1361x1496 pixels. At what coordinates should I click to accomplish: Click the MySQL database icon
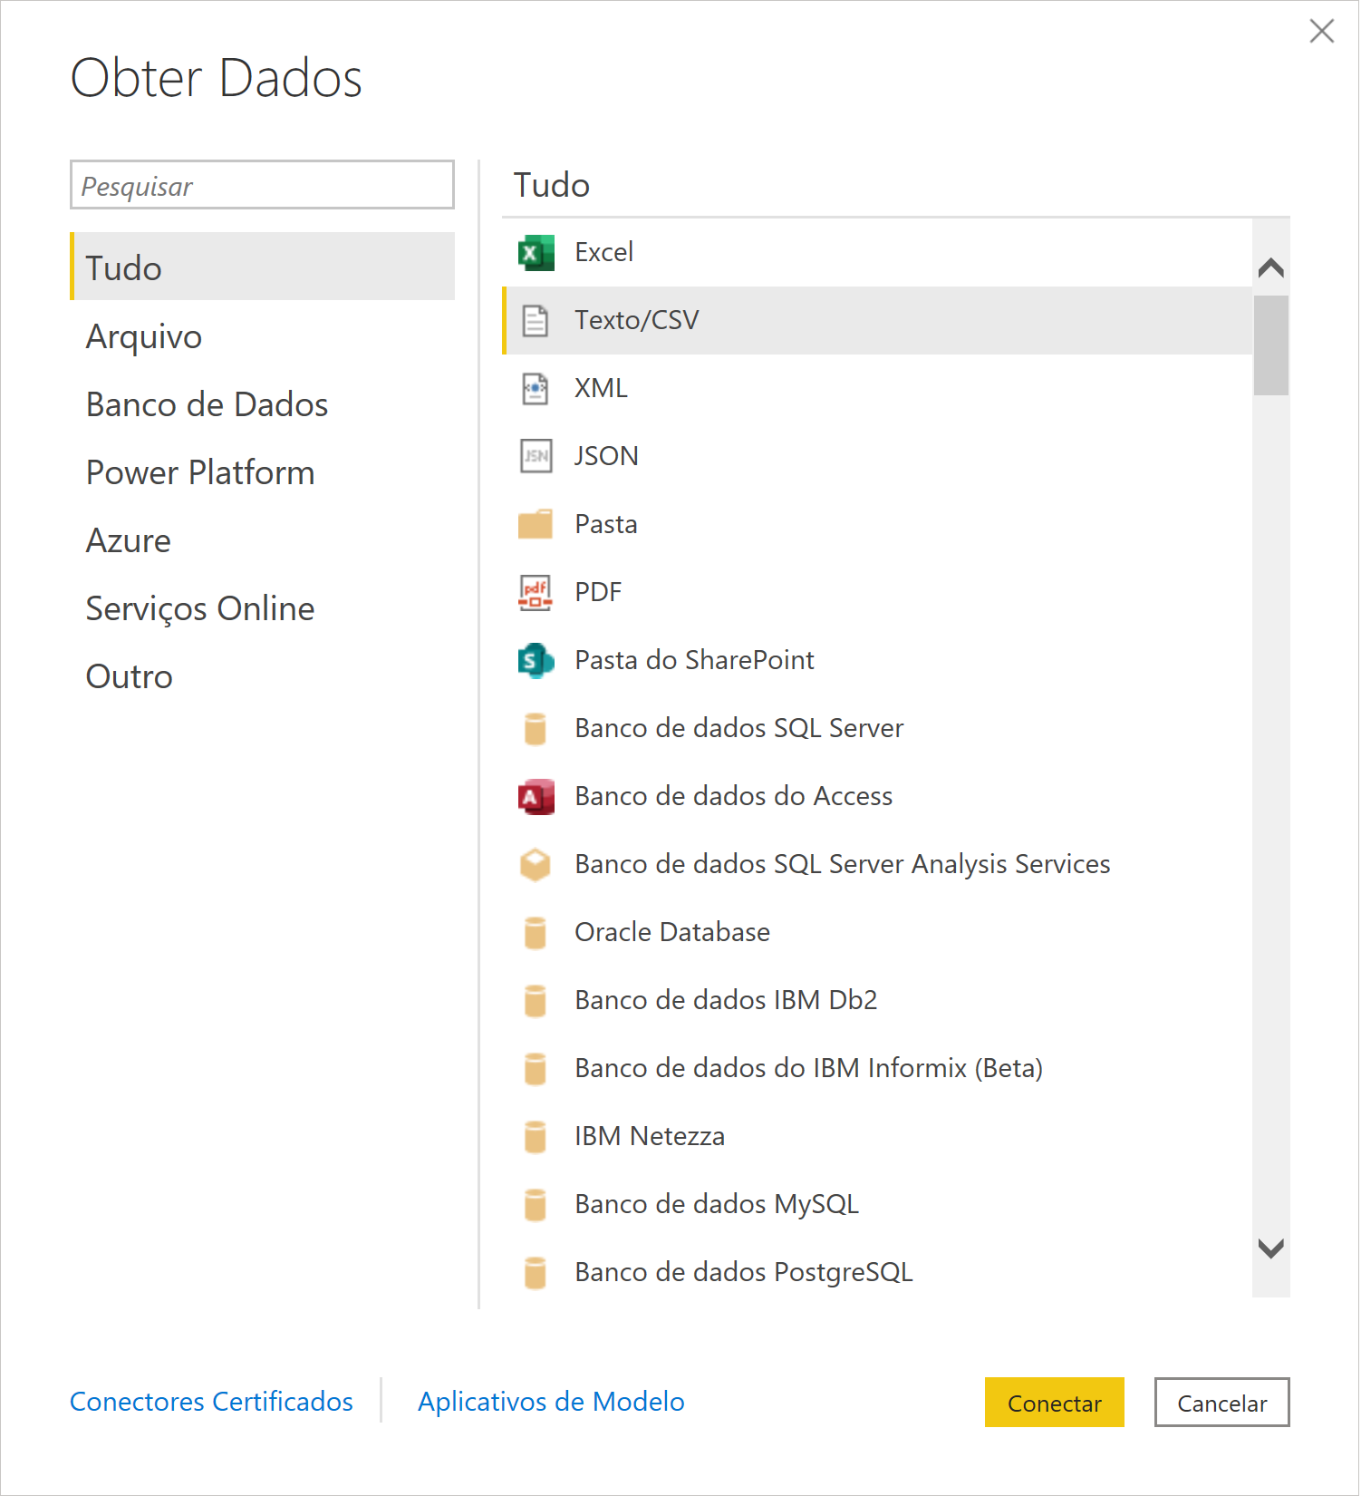pyautogui.click(x=536, y=1204)
